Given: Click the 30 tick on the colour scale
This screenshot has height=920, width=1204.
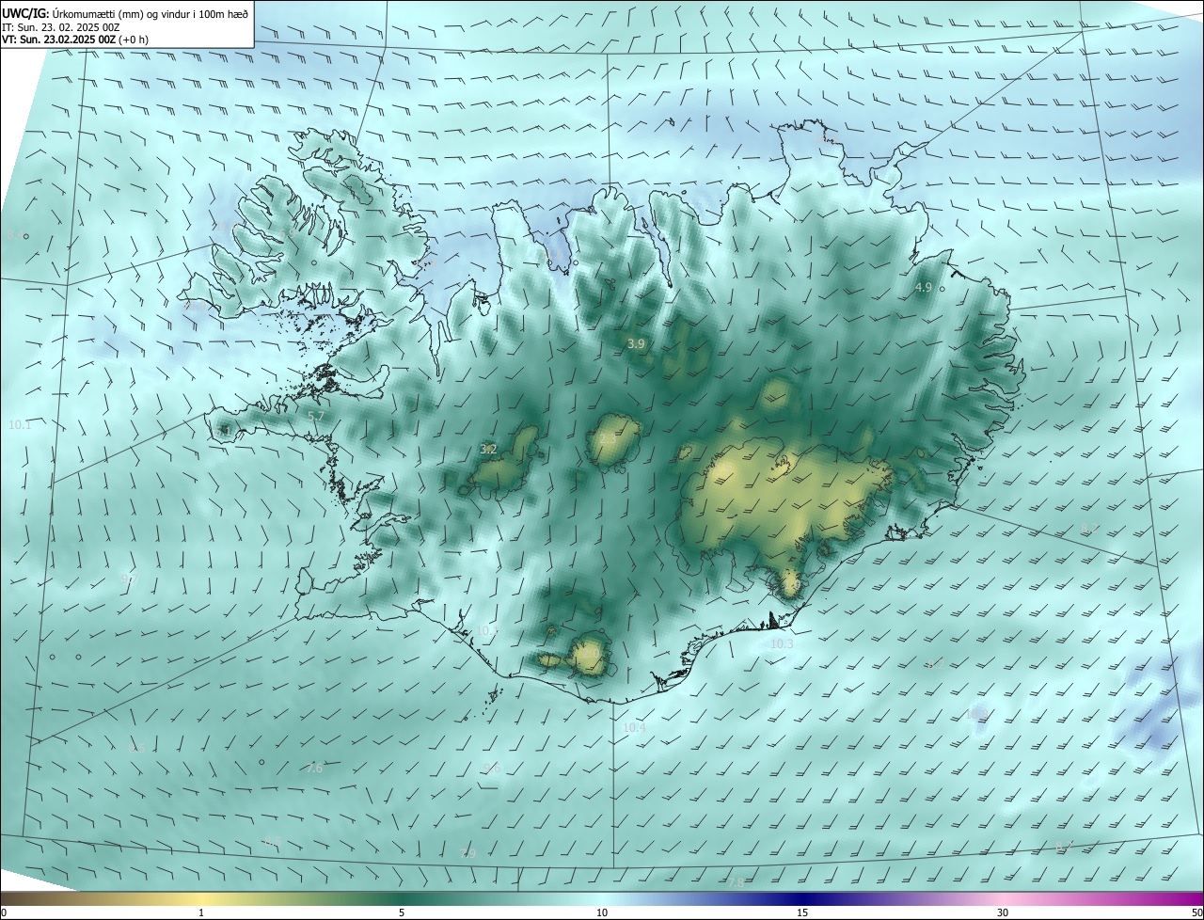Looking at the screenshot, I should [x=1003, y=913].
